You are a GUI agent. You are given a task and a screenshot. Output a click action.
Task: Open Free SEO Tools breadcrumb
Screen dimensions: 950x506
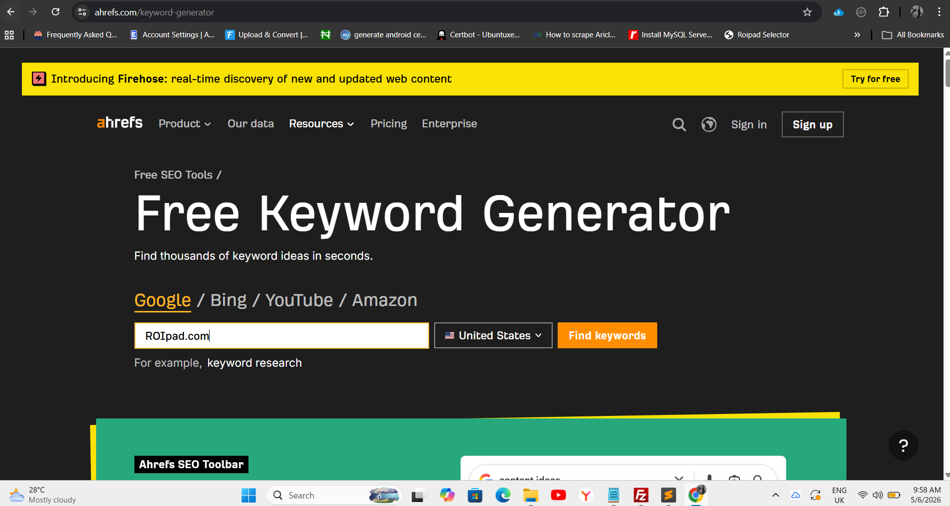[x=173, y=175]
